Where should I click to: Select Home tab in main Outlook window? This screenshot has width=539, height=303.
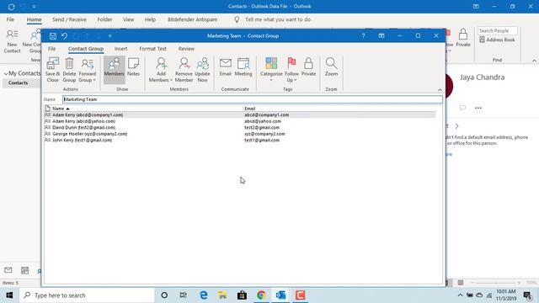pyautogui.click(x=34, y=19)
